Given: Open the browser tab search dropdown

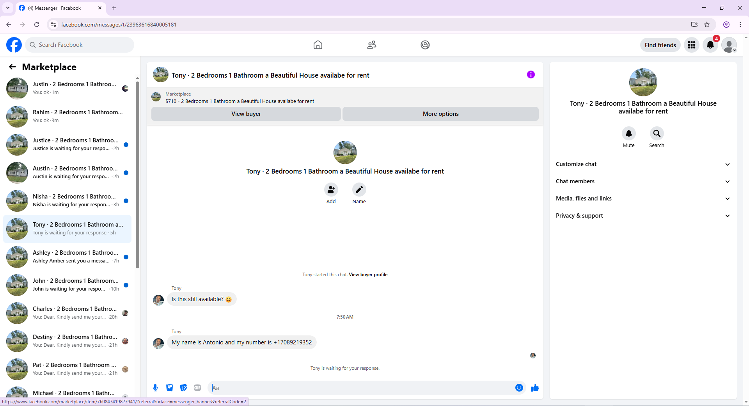Looking at the screenshot, I should tap(8, 8).
